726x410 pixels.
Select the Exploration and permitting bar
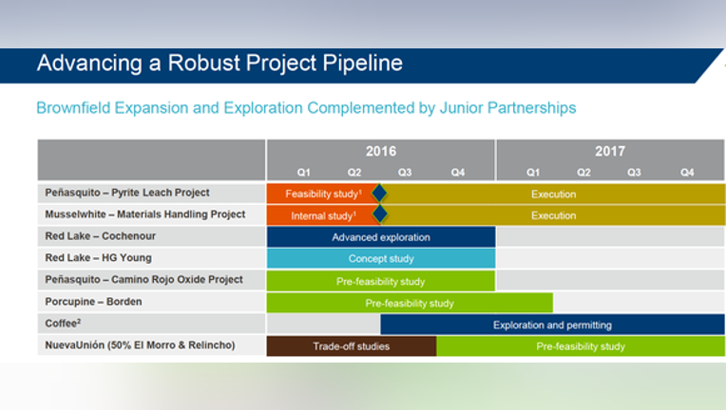(x=552, y=325)
